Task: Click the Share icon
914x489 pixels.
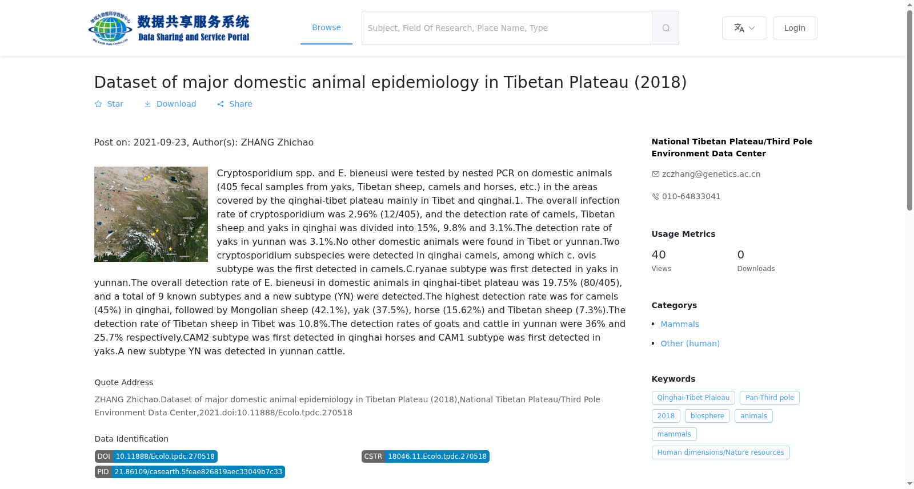Action: click(x=221, y=104)
